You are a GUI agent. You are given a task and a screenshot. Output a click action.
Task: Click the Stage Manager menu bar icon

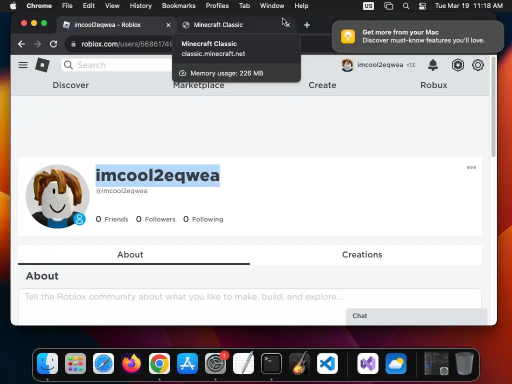[388, 6]
